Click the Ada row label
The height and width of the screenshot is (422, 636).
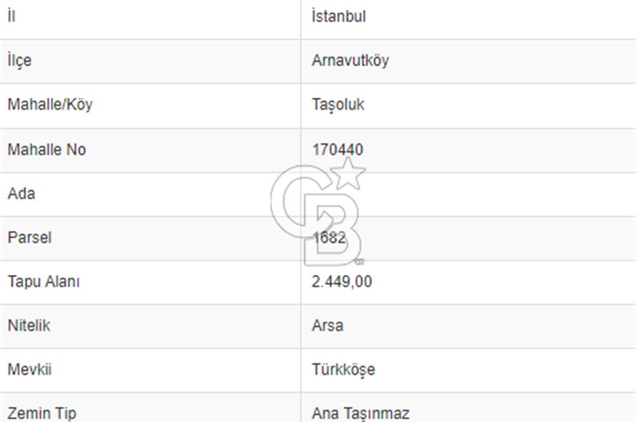(x=21, y=193)
